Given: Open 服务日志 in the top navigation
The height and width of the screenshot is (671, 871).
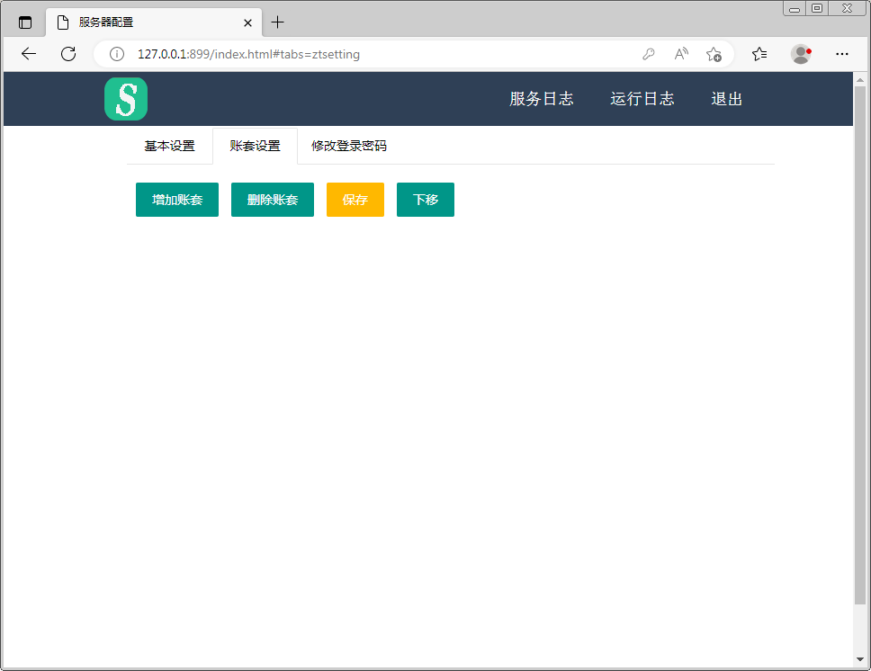Looking at the screenshot, I should [x=542, y=99].
